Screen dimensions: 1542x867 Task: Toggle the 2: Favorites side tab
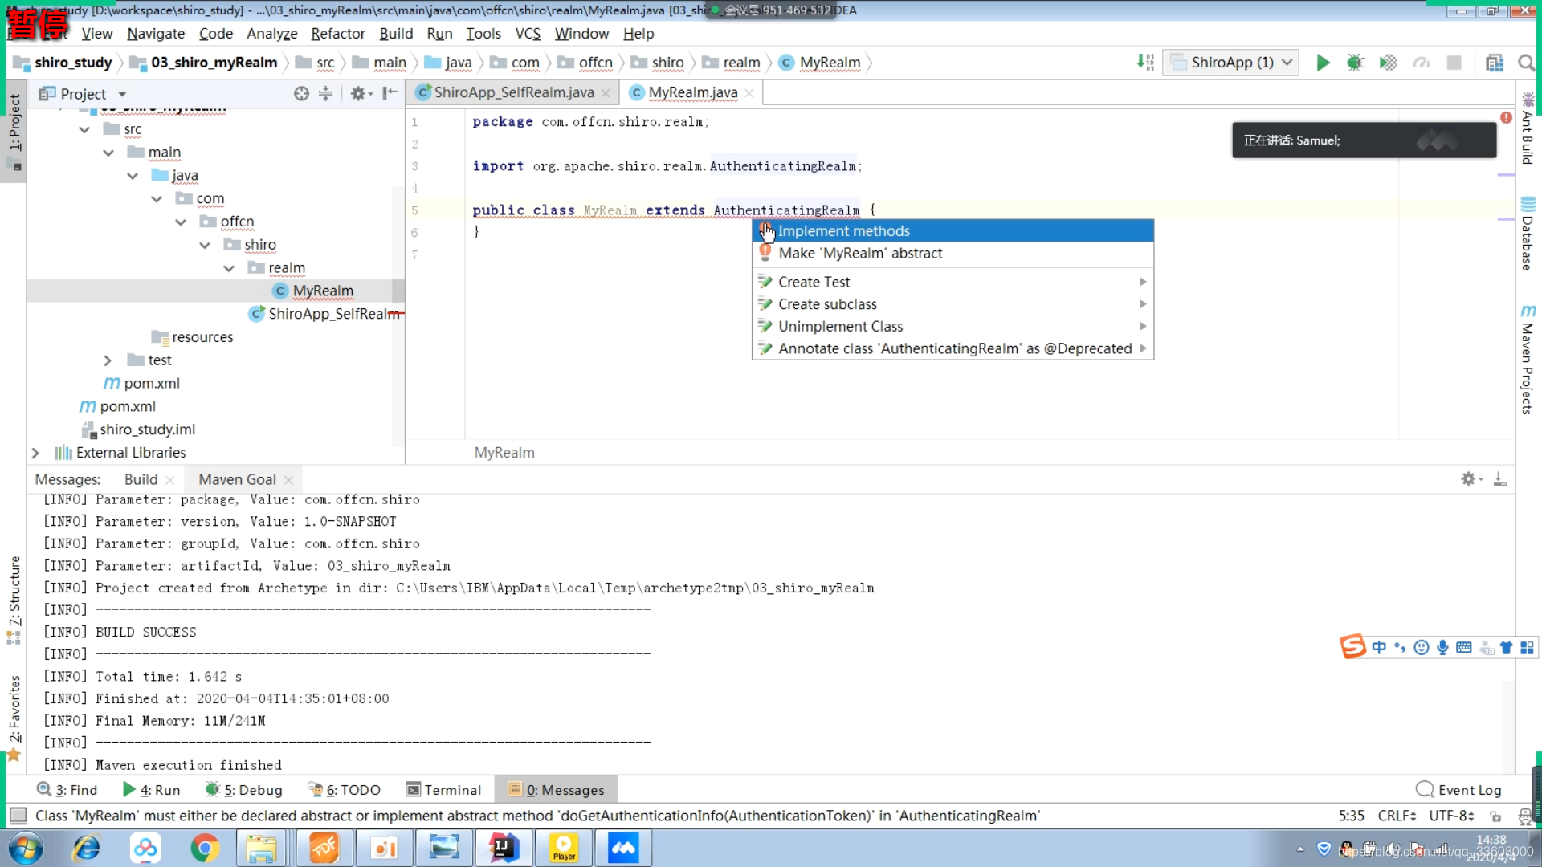tap(14, 717)
